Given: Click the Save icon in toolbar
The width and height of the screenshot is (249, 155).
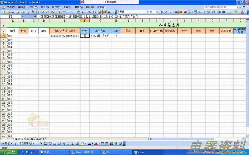Looking at the screenshot, I should tap(13, 12).
